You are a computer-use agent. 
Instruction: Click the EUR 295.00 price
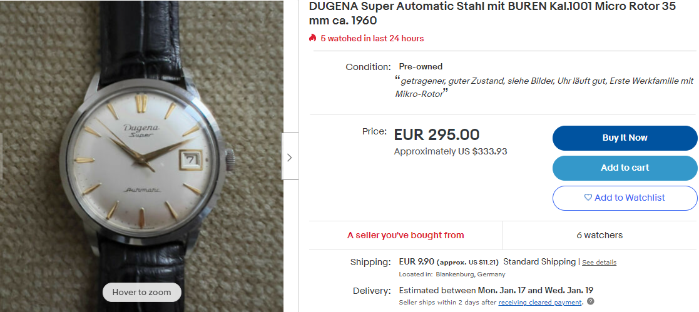(x=436, y=135)
